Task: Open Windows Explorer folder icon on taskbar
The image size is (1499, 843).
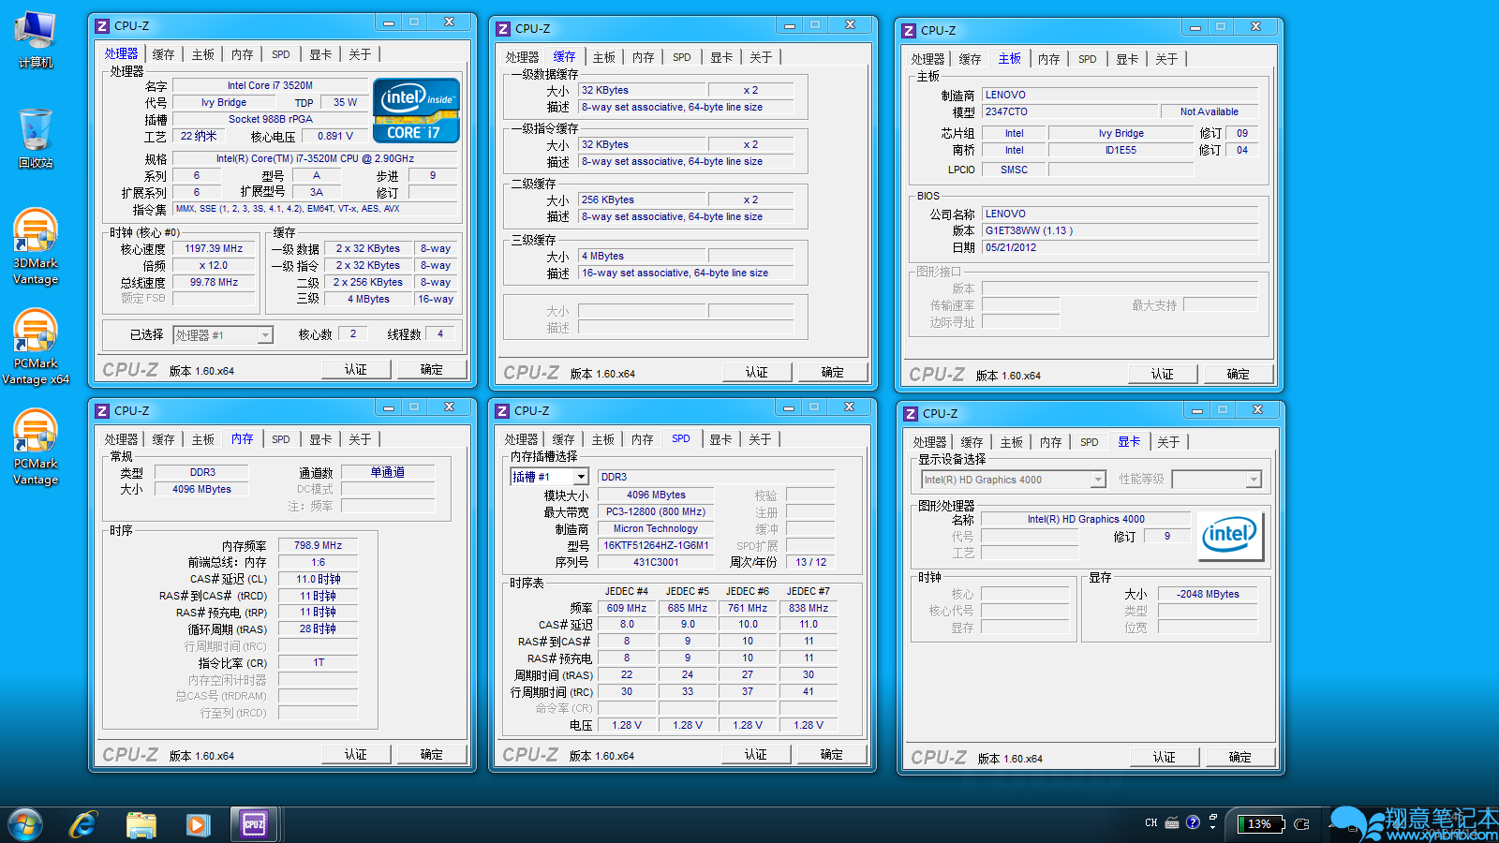Action: tap(141, 824)
